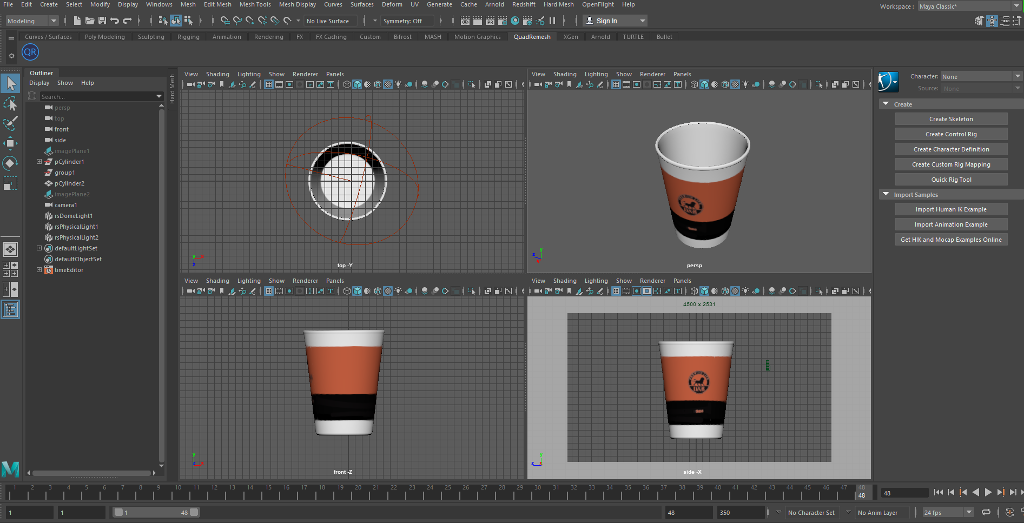The height and width of the screenshot is (523, 1024).
Task: Select the Select tool arrow in toolbox
Action: click(10, 83)
